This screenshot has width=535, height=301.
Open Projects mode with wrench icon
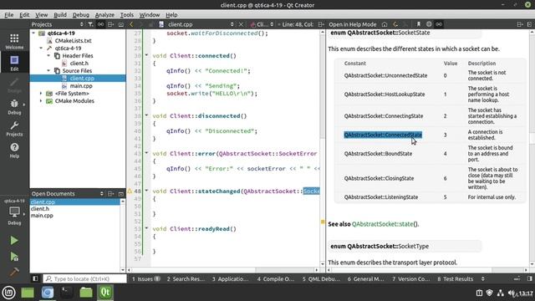pos(14,128)
